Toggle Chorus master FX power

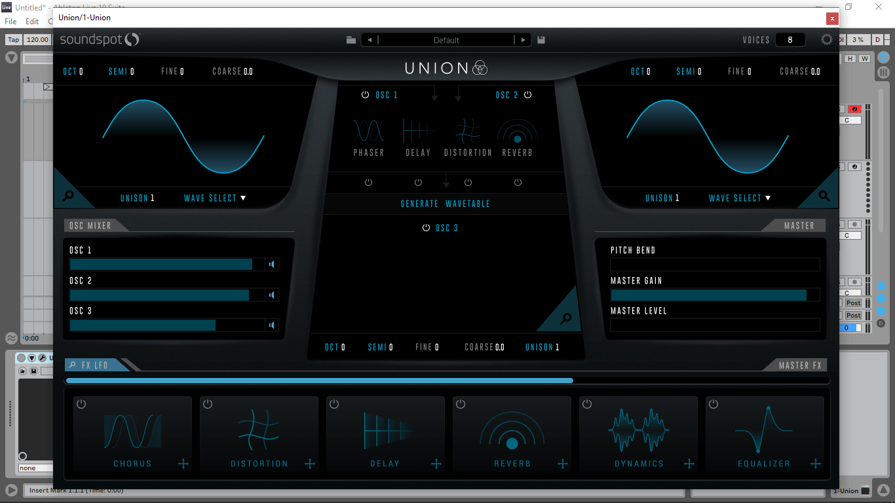81,404
